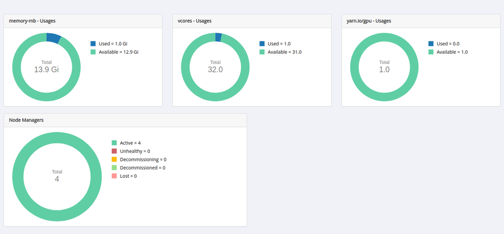Click the light green Decommissioned legend swatch
504x234 pixels.
[x=114, y=168]
